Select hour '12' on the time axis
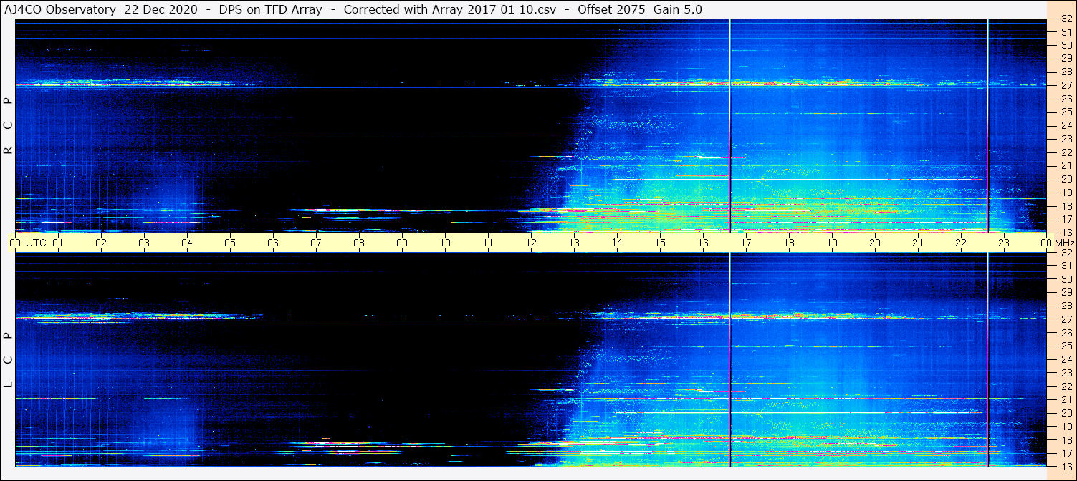This screenshot has width=1077, height=481. (x=531, y=243)
